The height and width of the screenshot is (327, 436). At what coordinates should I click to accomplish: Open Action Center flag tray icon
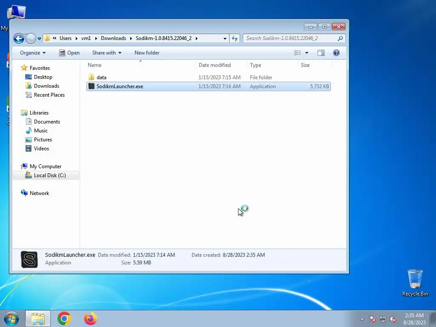coord(373,319)
